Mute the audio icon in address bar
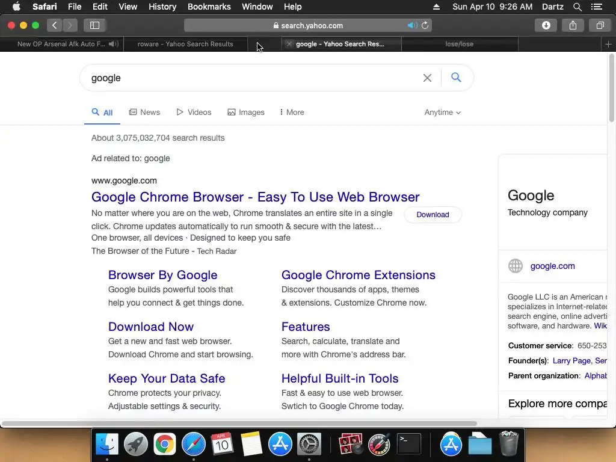The width and height of the screenshot is (616, 462). pos(412,25)
